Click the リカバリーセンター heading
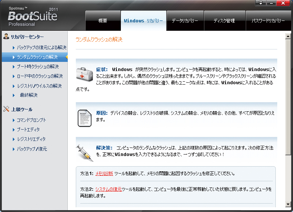 27,37
